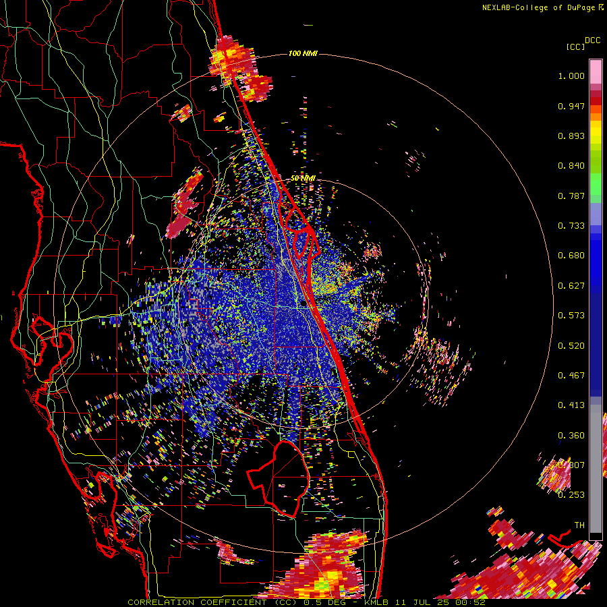The image size is (607, 607).
Task: Select the 0.733 scale value
Action: (x=571, y=226)
